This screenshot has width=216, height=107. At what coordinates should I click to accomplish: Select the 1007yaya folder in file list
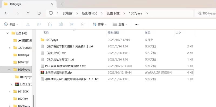[x=117, y=40]
